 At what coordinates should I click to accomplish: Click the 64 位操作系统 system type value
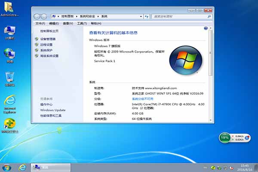141,119
